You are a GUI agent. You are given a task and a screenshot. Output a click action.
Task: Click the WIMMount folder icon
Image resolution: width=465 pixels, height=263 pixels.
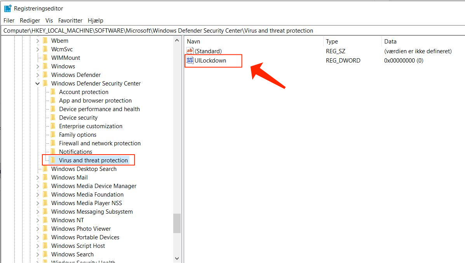click(45, 57)
